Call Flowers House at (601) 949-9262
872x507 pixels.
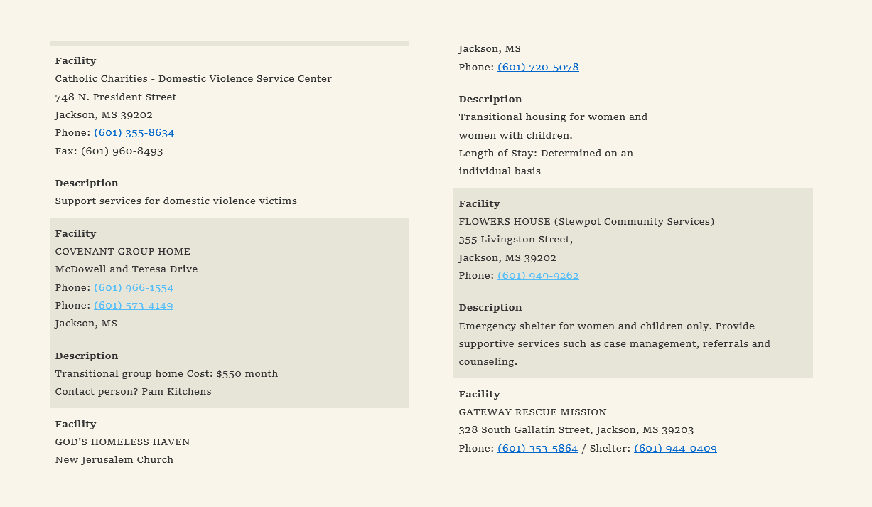click(538, 276)
